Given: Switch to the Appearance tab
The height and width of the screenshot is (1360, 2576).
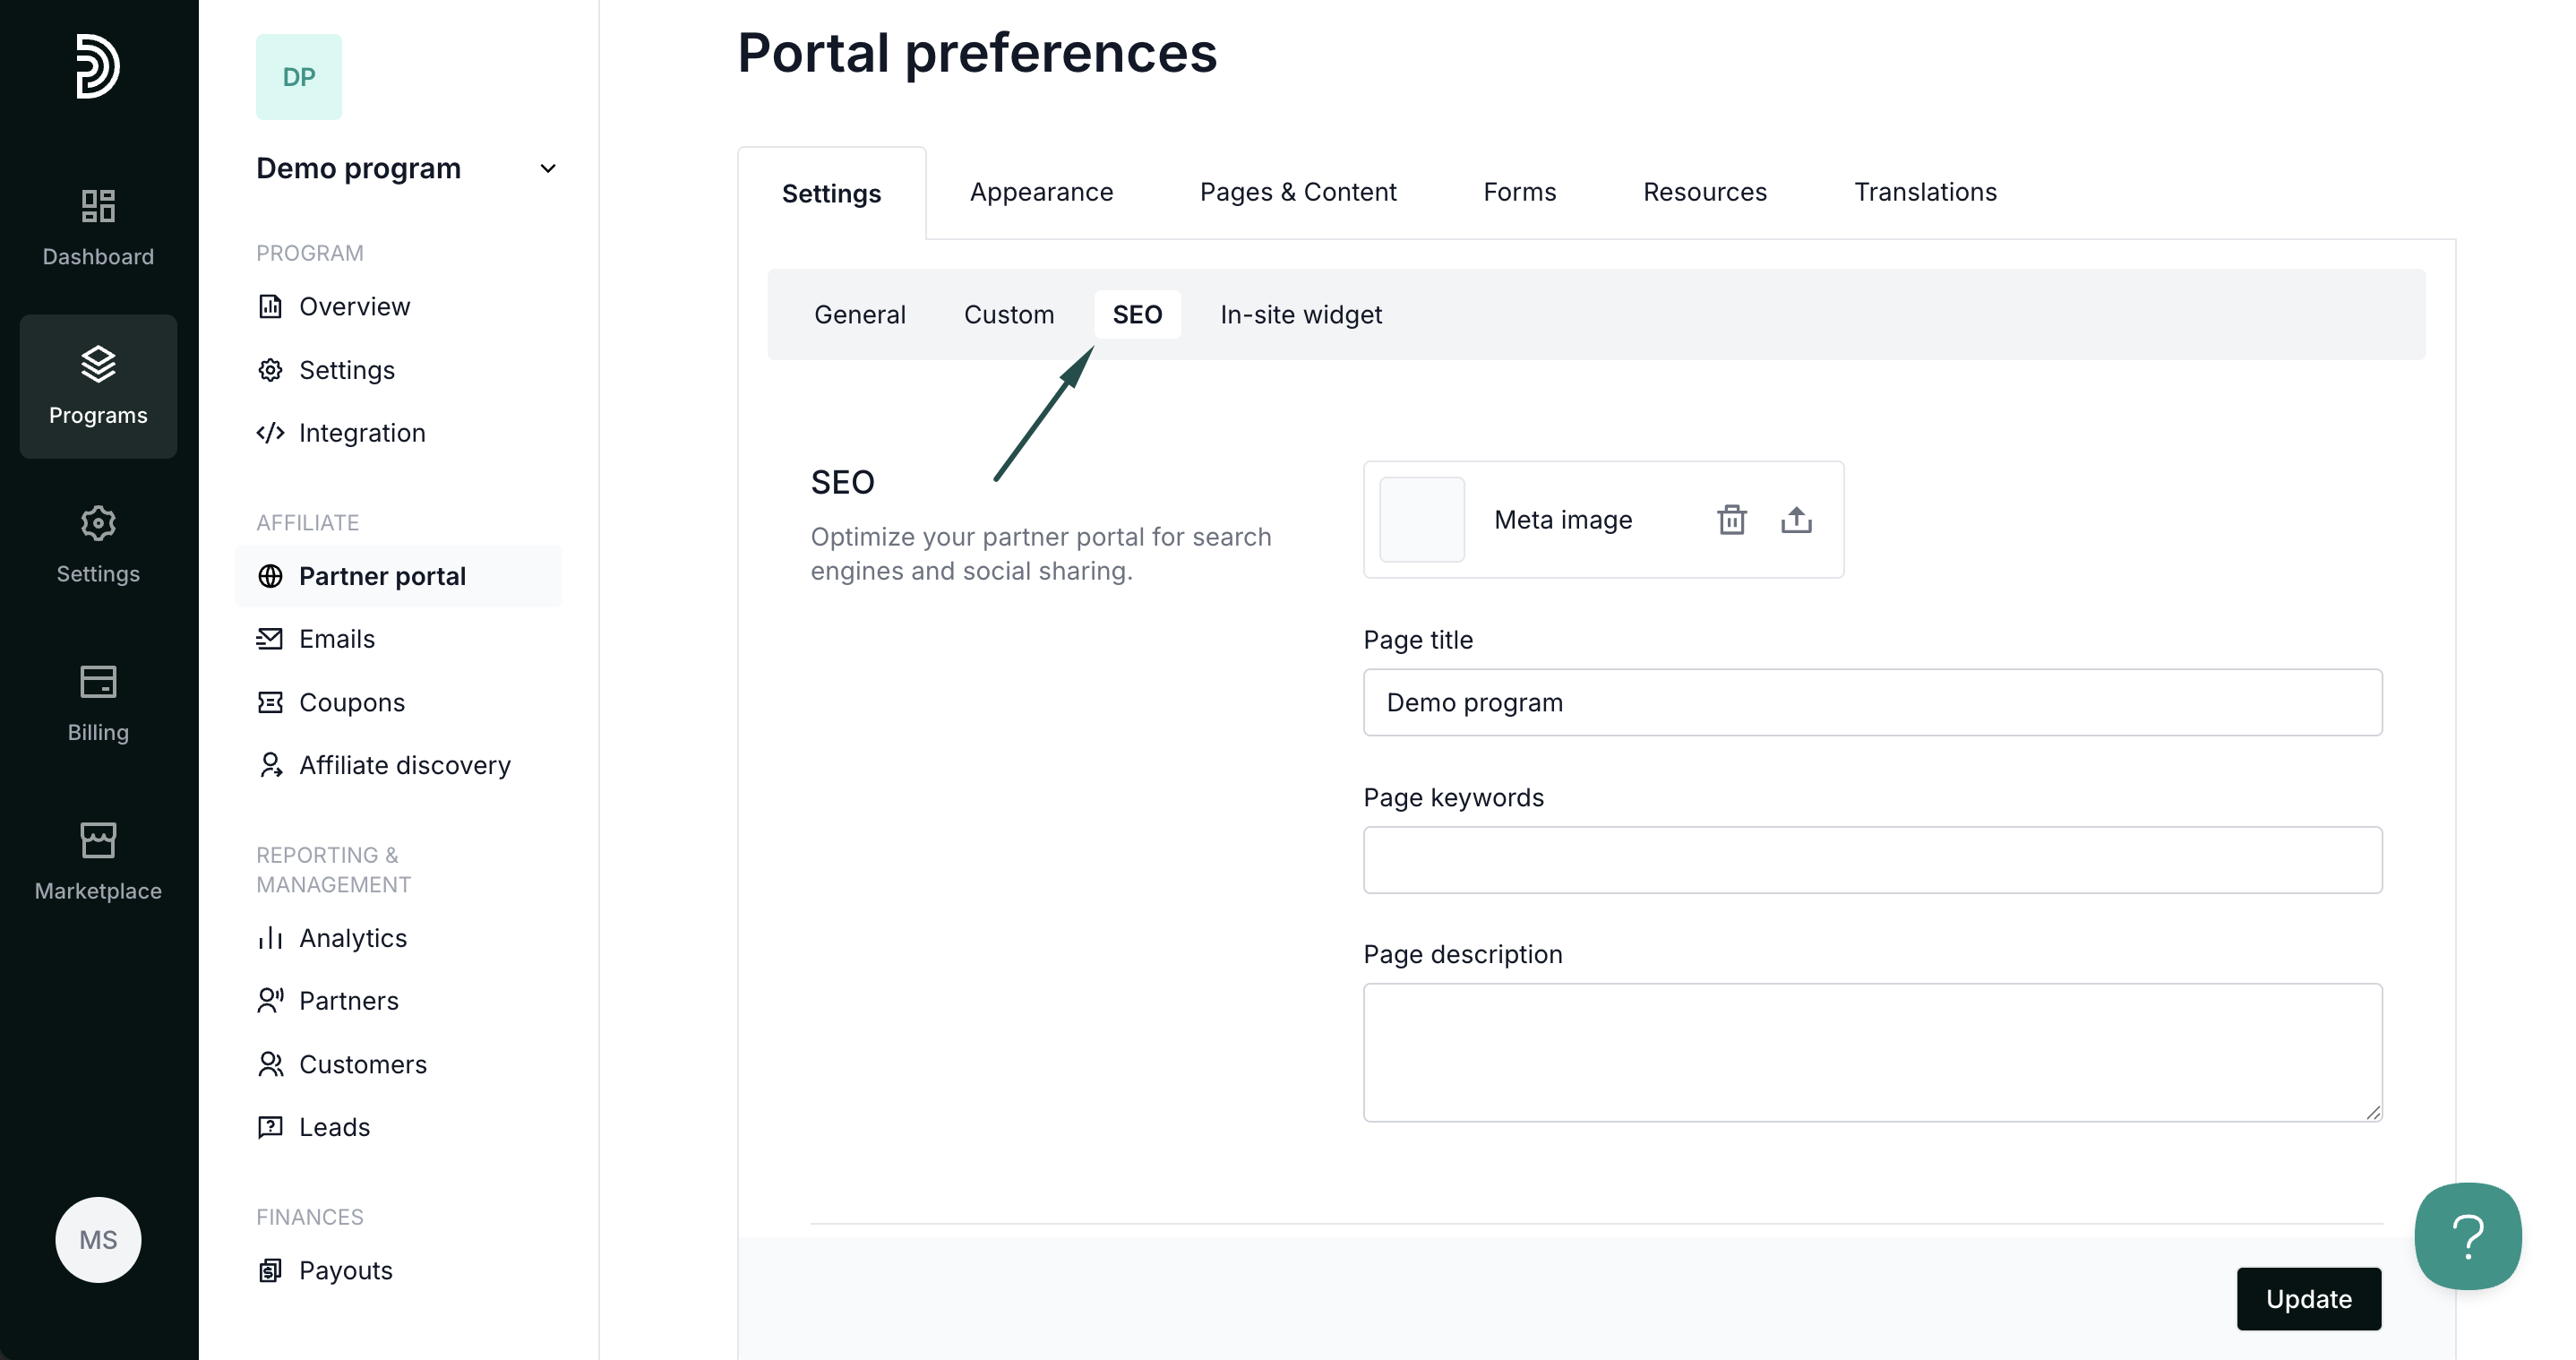Looking at the screenshot, I should pyautogui.click(x=1041, y=192).
